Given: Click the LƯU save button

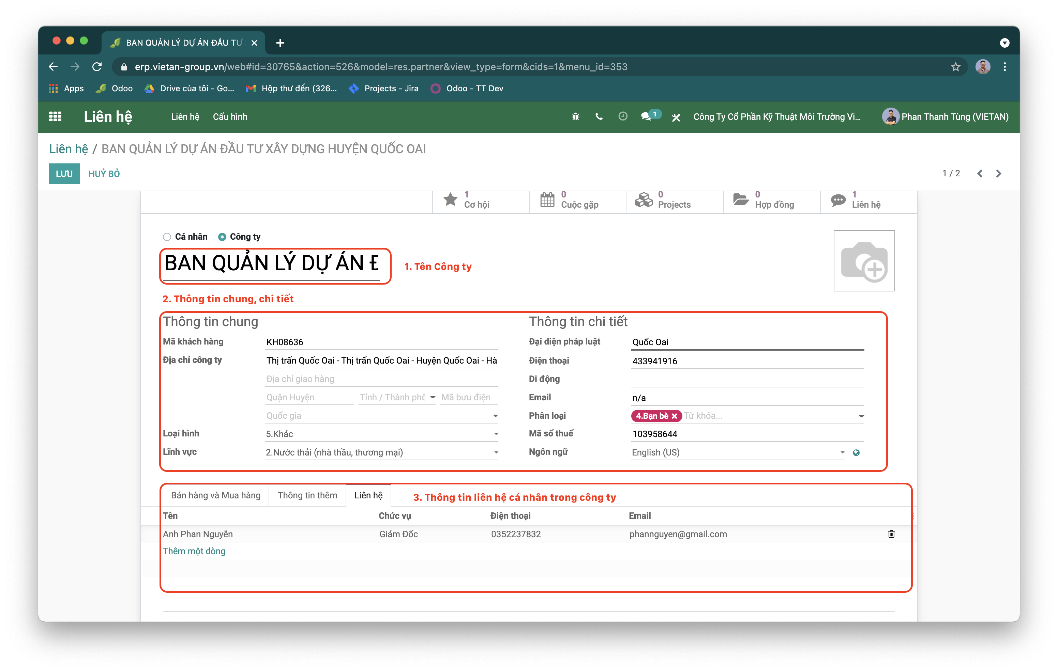Looking at the screenshot, I should (x=64, y=174).
